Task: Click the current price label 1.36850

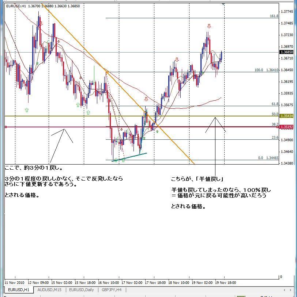Action: tap(286, 52)
